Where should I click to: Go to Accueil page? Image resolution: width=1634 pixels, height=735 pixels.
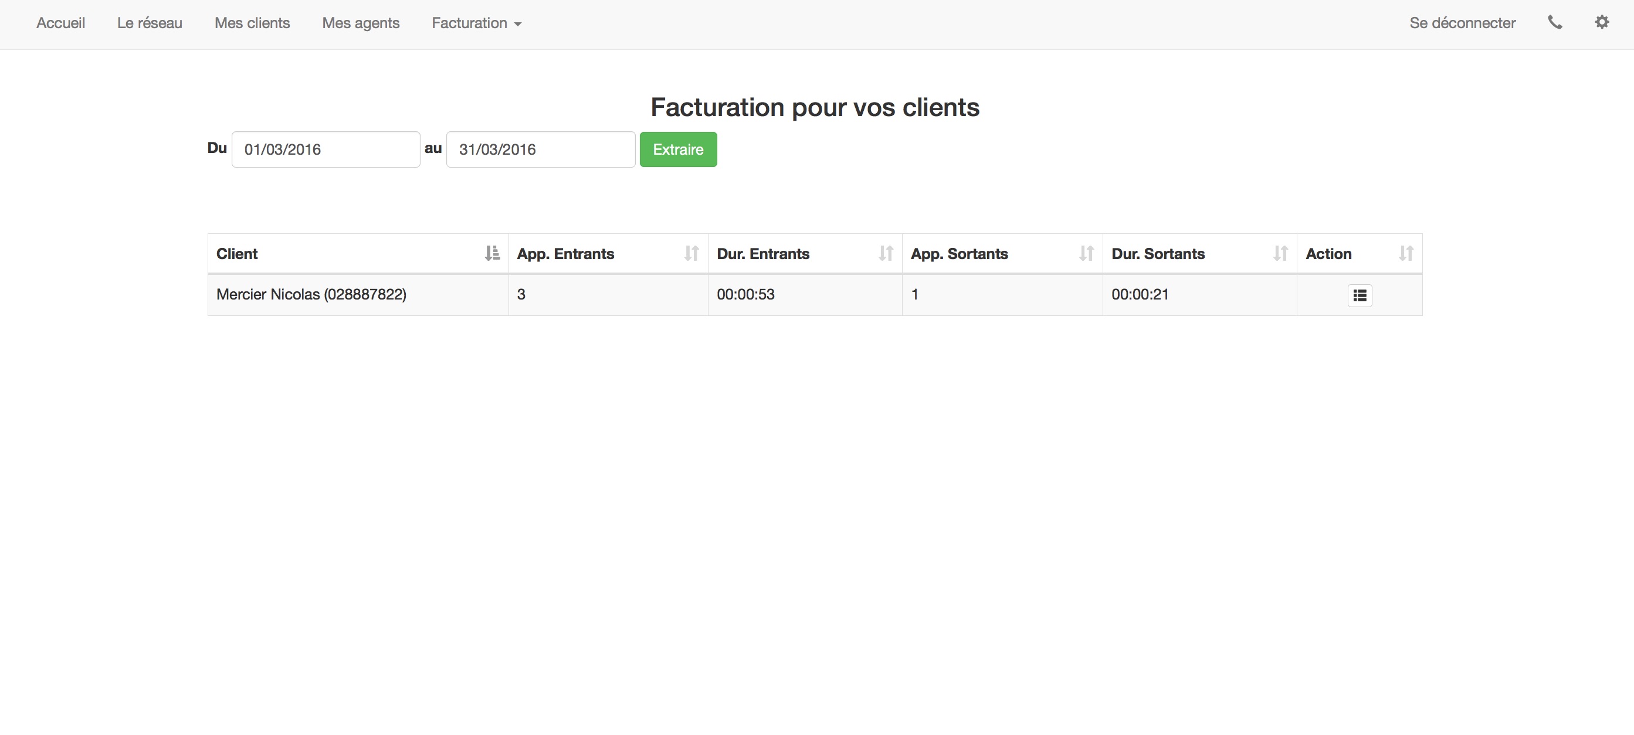(61, 23)
